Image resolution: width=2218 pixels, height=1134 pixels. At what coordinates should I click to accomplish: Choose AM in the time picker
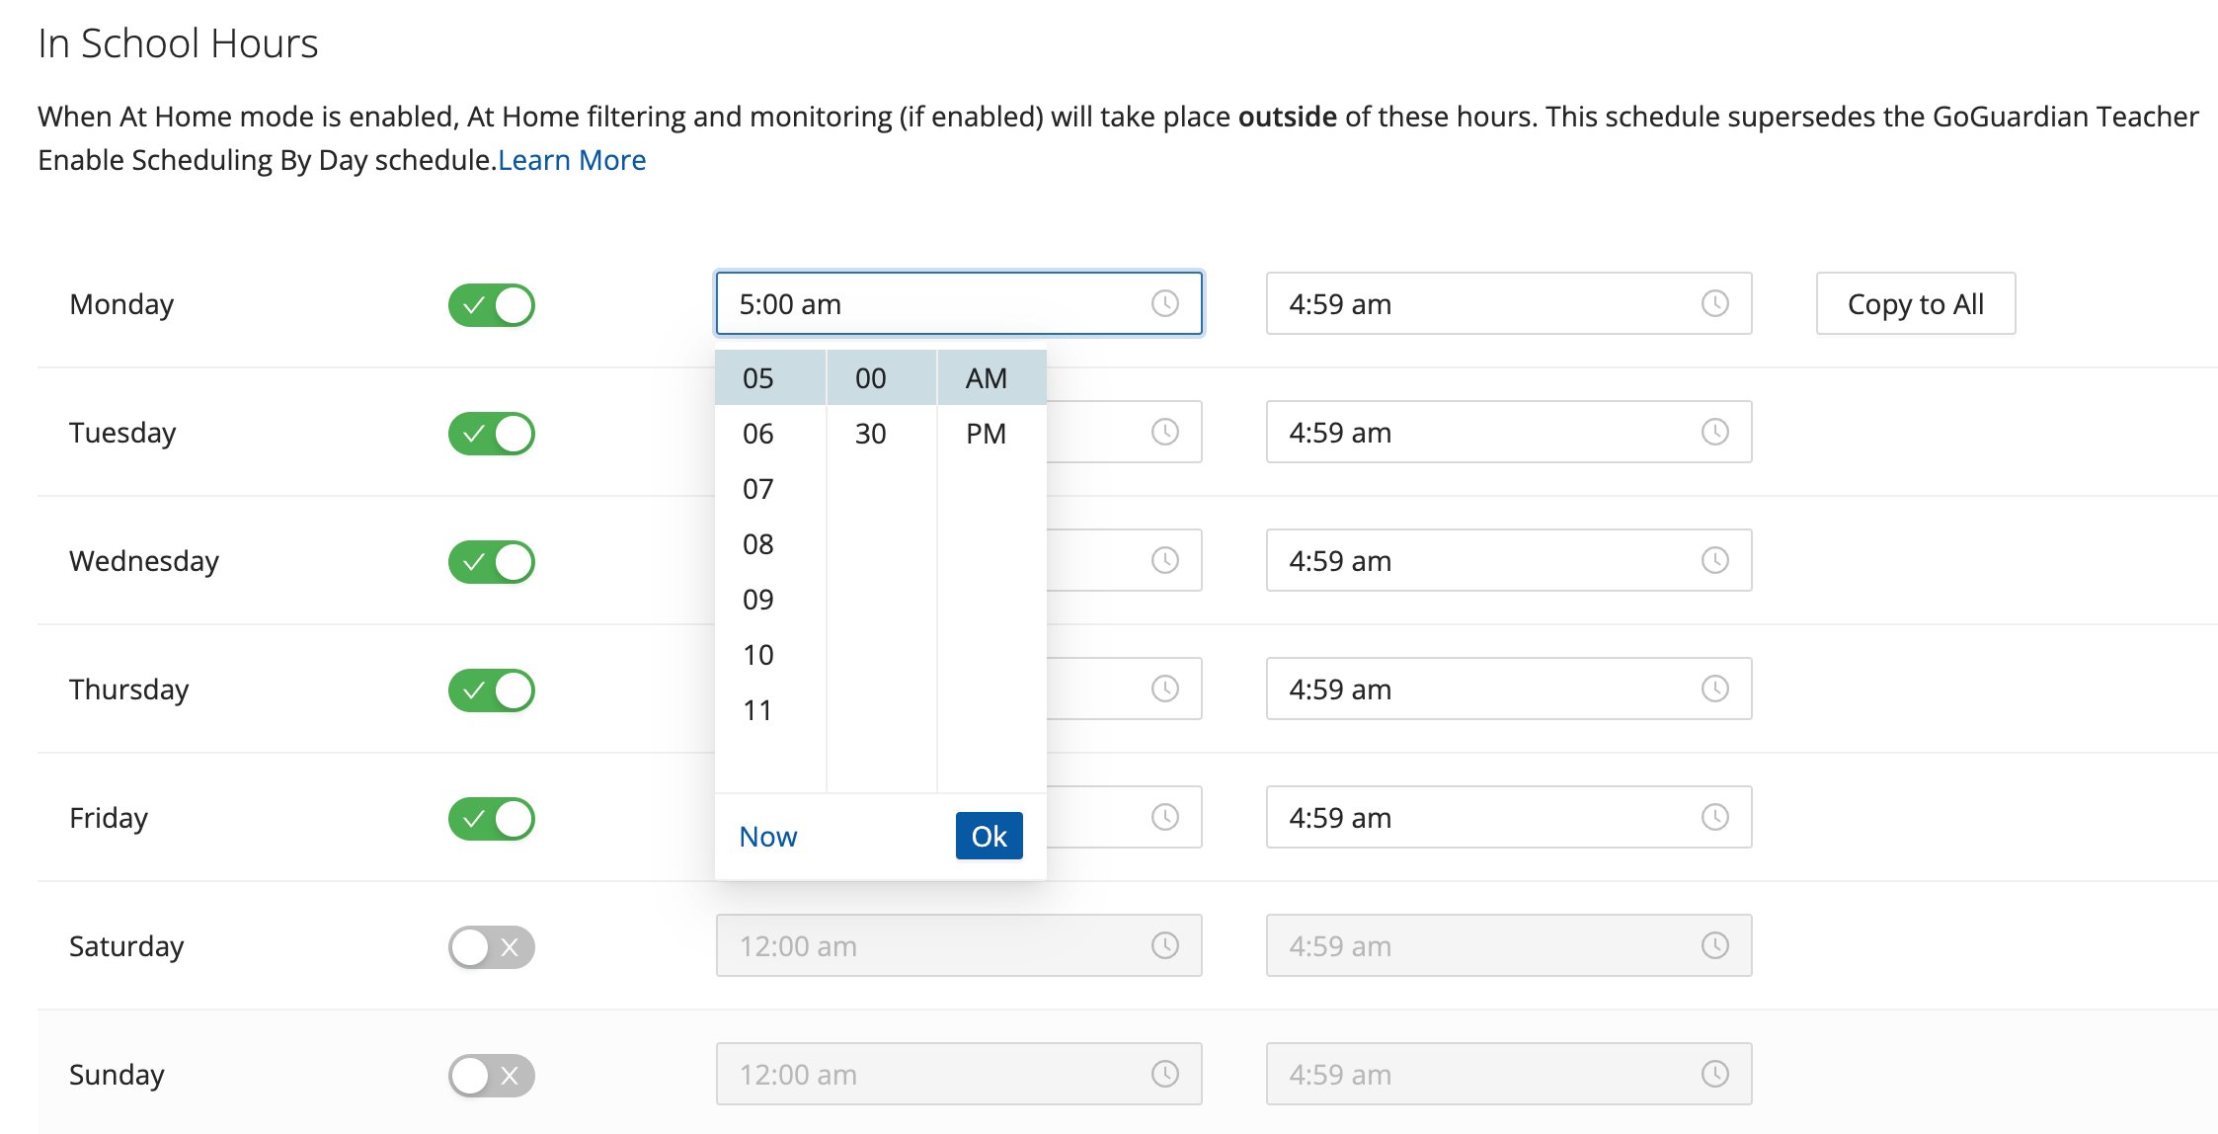pyautogui.click(x=992, y=377)
